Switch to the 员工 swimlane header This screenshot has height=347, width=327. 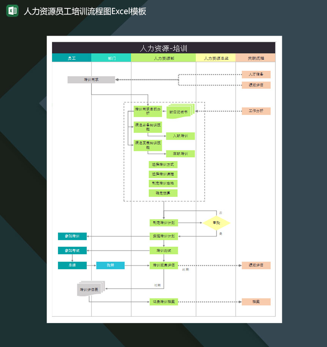(x=71, y=58)
